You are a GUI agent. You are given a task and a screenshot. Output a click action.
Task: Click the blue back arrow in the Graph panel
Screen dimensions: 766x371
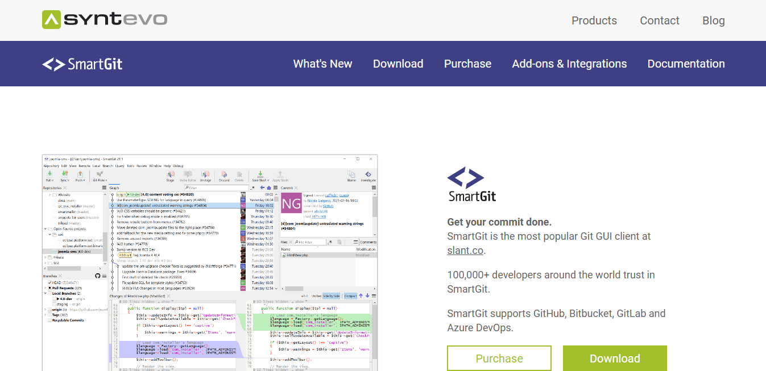[x=262, y=187]
